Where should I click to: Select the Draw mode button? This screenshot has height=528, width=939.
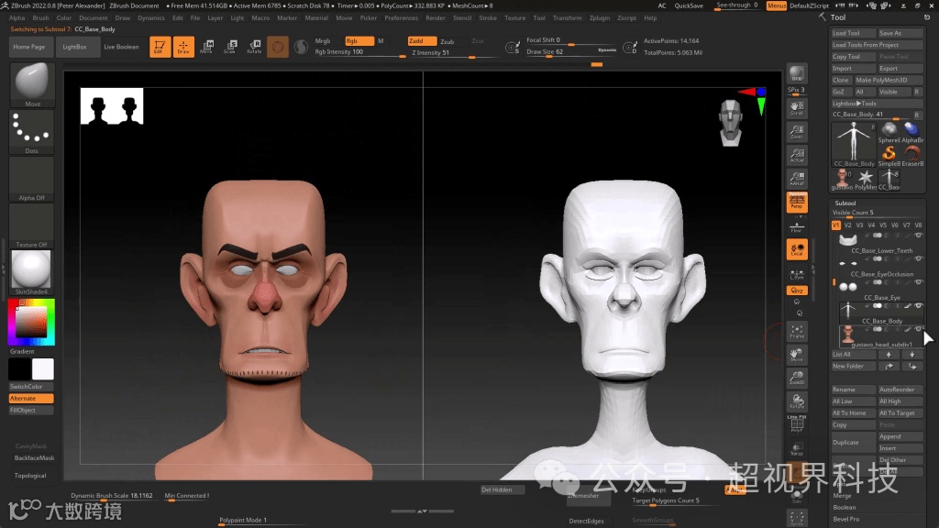[x=183, y=47]
